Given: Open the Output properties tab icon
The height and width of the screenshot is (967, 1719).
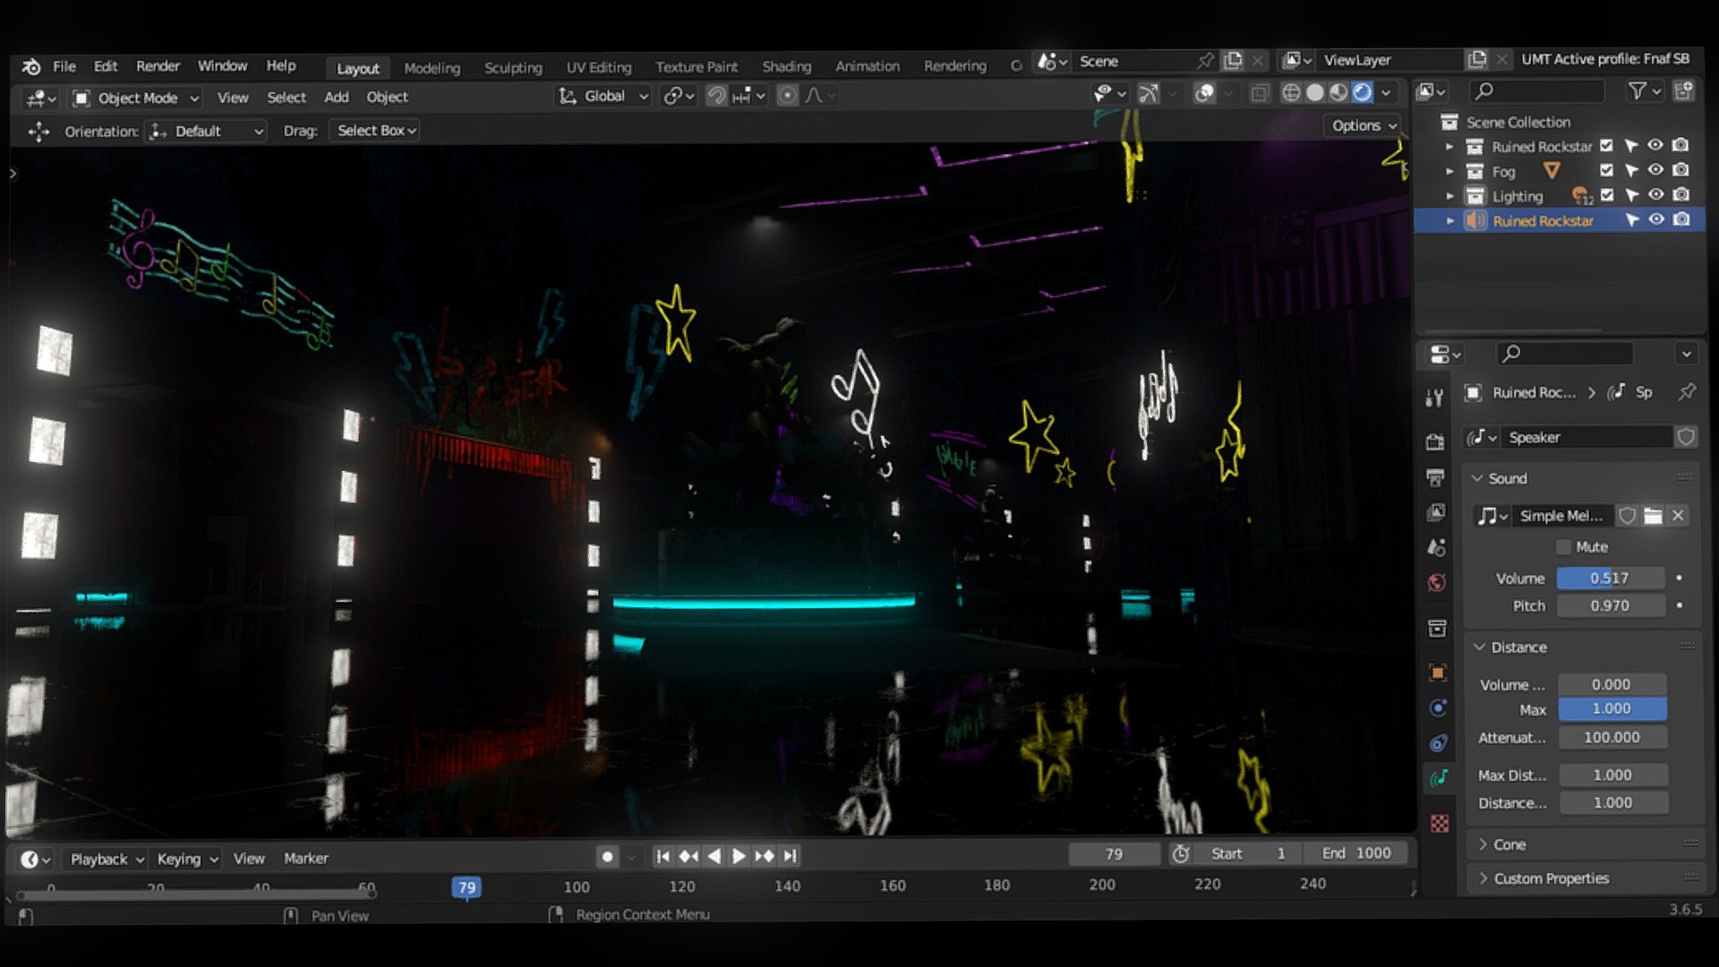Looking at the screenshot, I should (x=1436, y=477).
